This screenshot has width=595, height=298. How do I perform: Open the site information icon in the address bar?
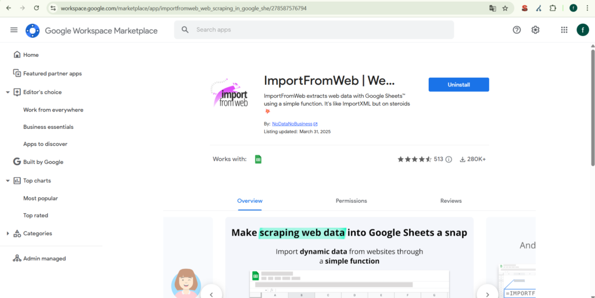53,8
